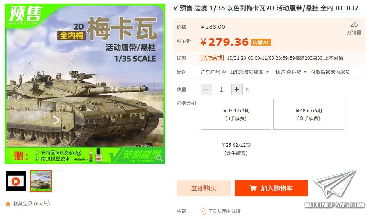Open the 快递 免运费 shipping dropdown

coord(291,72)
